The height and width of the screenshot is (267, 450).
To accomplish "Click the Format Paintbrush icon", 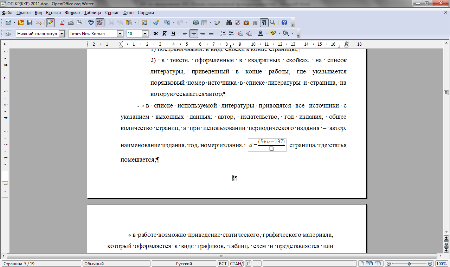I will (156, 22).
